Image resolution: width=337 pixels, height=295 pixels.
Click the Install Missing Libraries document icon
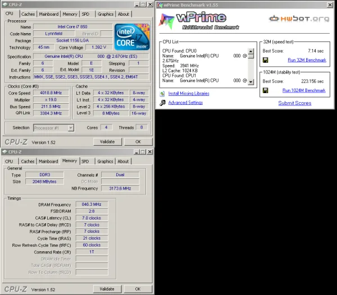coord(162,94)
